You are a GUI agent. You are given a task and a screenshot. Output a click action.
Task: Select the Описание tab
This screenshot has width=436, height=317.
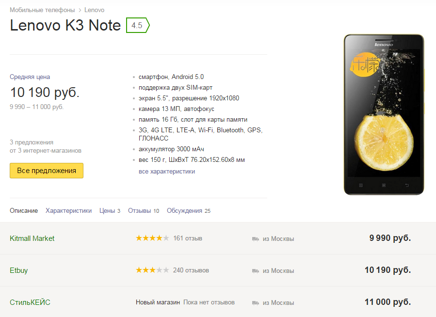24,210
